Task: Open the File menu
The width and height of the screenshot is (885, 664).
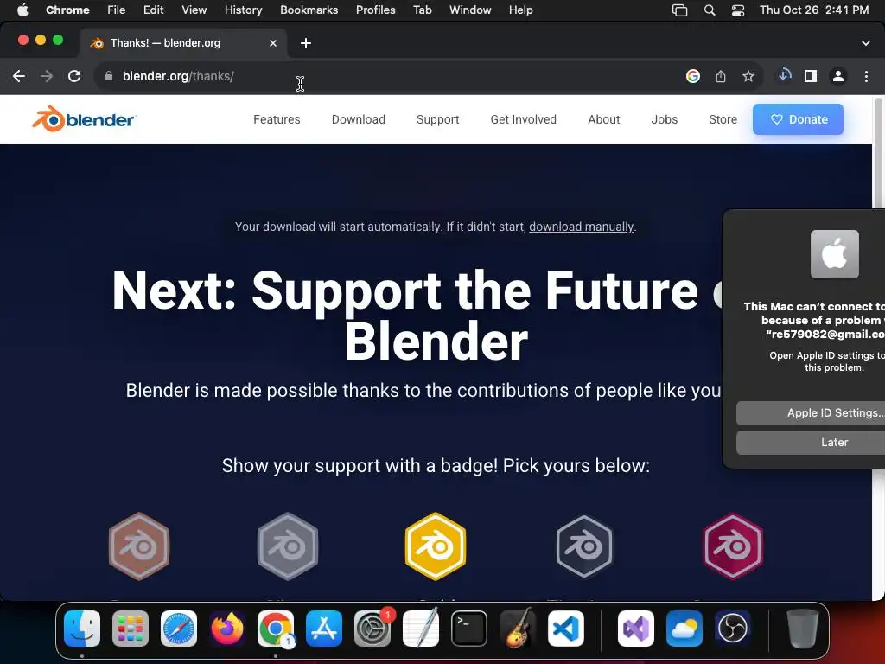Action: tap(117, 10)
